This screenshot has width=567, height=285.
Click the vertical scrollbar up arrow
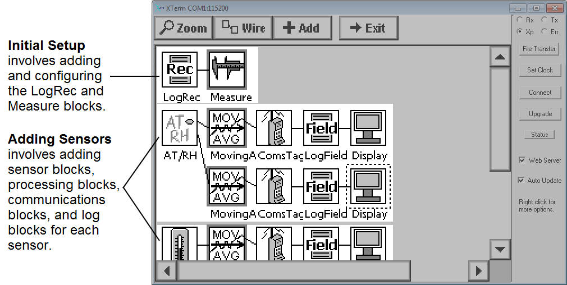[500, 57]
